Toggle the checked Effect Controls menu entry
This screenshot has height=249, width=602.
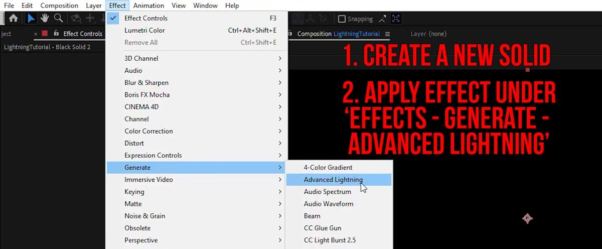coord(197,18)
